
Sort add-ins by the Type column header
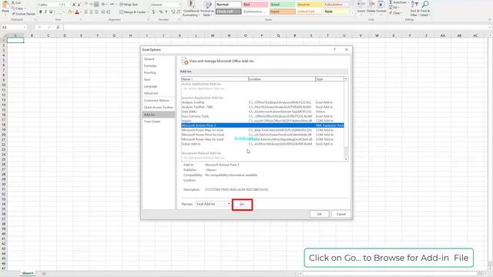coord(330,79)
